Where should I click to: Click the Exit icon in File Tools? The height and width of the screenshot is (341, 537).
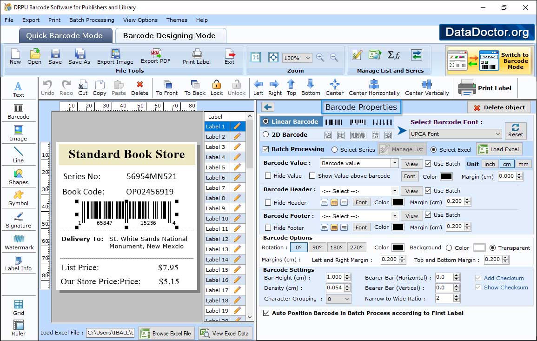click(230, 57)
